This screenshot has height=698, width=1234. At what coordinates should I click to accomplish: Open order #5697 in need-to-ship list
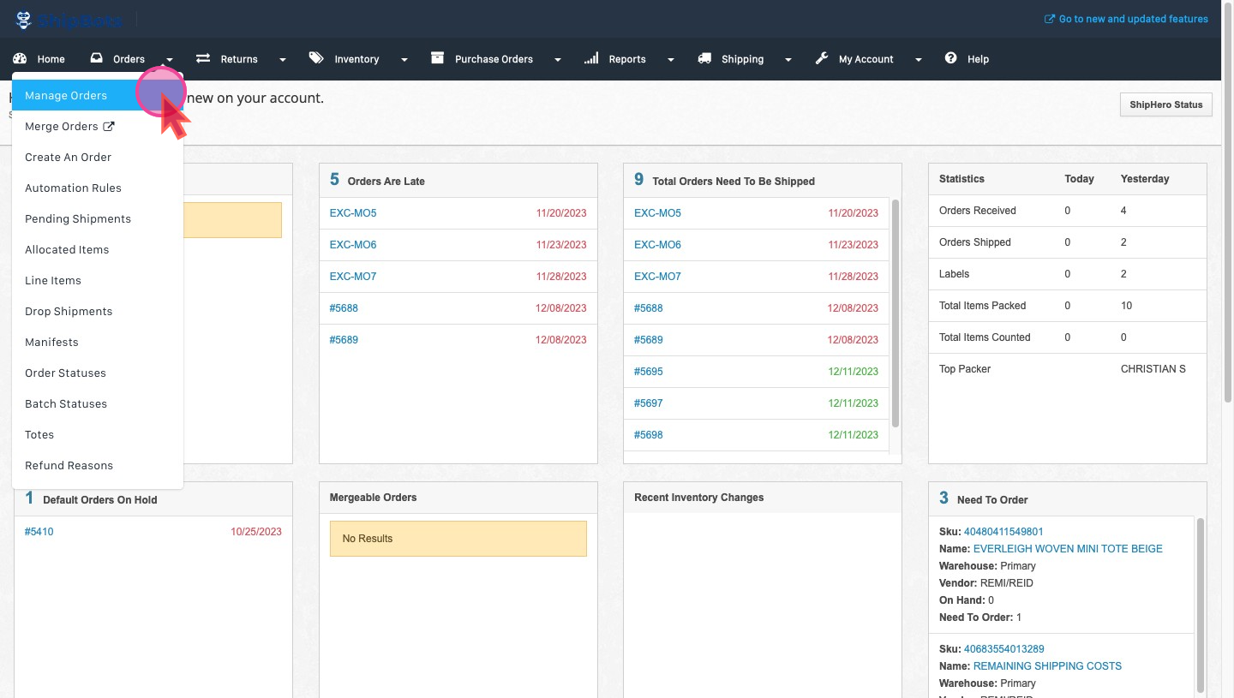tap(649, 403)
